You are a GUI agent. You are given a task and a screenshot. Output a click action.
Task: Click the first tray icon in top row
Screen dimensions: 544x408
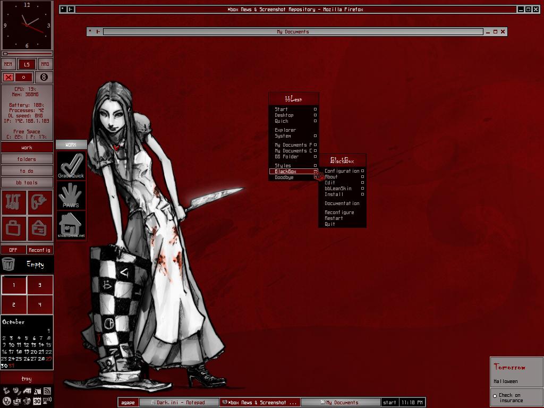pos(6,390)
